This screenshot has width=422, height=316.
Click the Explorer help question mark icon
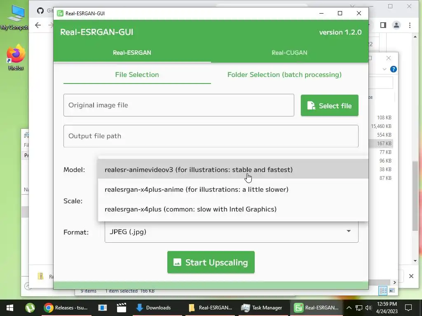coord(393,69)
